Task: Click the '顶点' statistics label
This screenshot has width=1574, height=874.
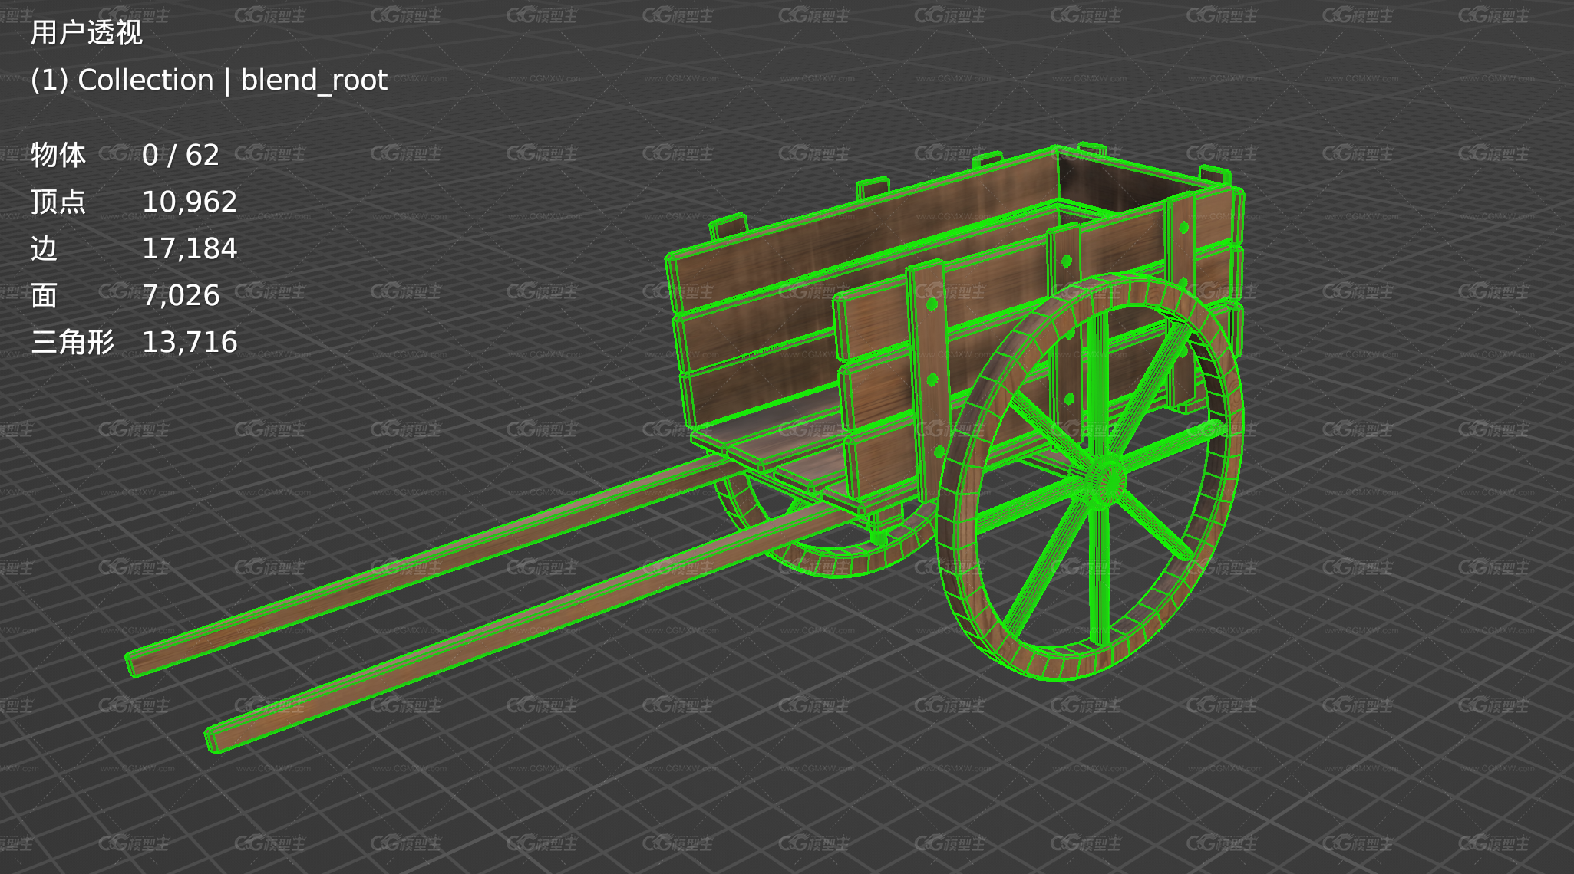Action: pyautogui.click(x=58, y=202)
